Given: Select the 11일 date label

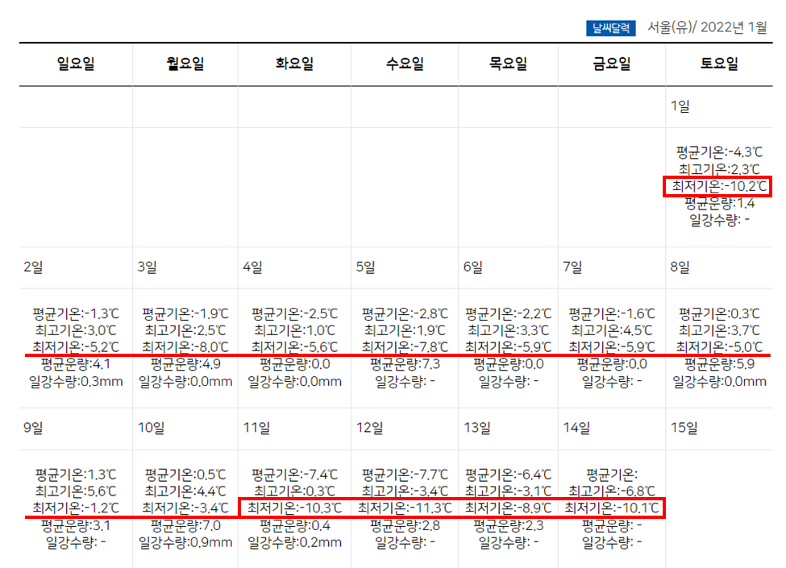Looking at the screenshot, I should (x=256, y=428).
